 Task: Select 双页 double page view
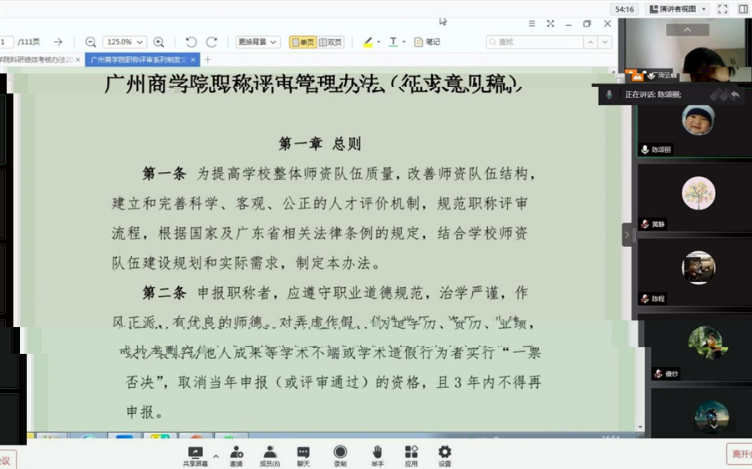point(330,43)
